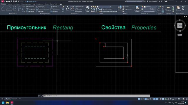Open the Вид ribbon tab

(33, 4)
